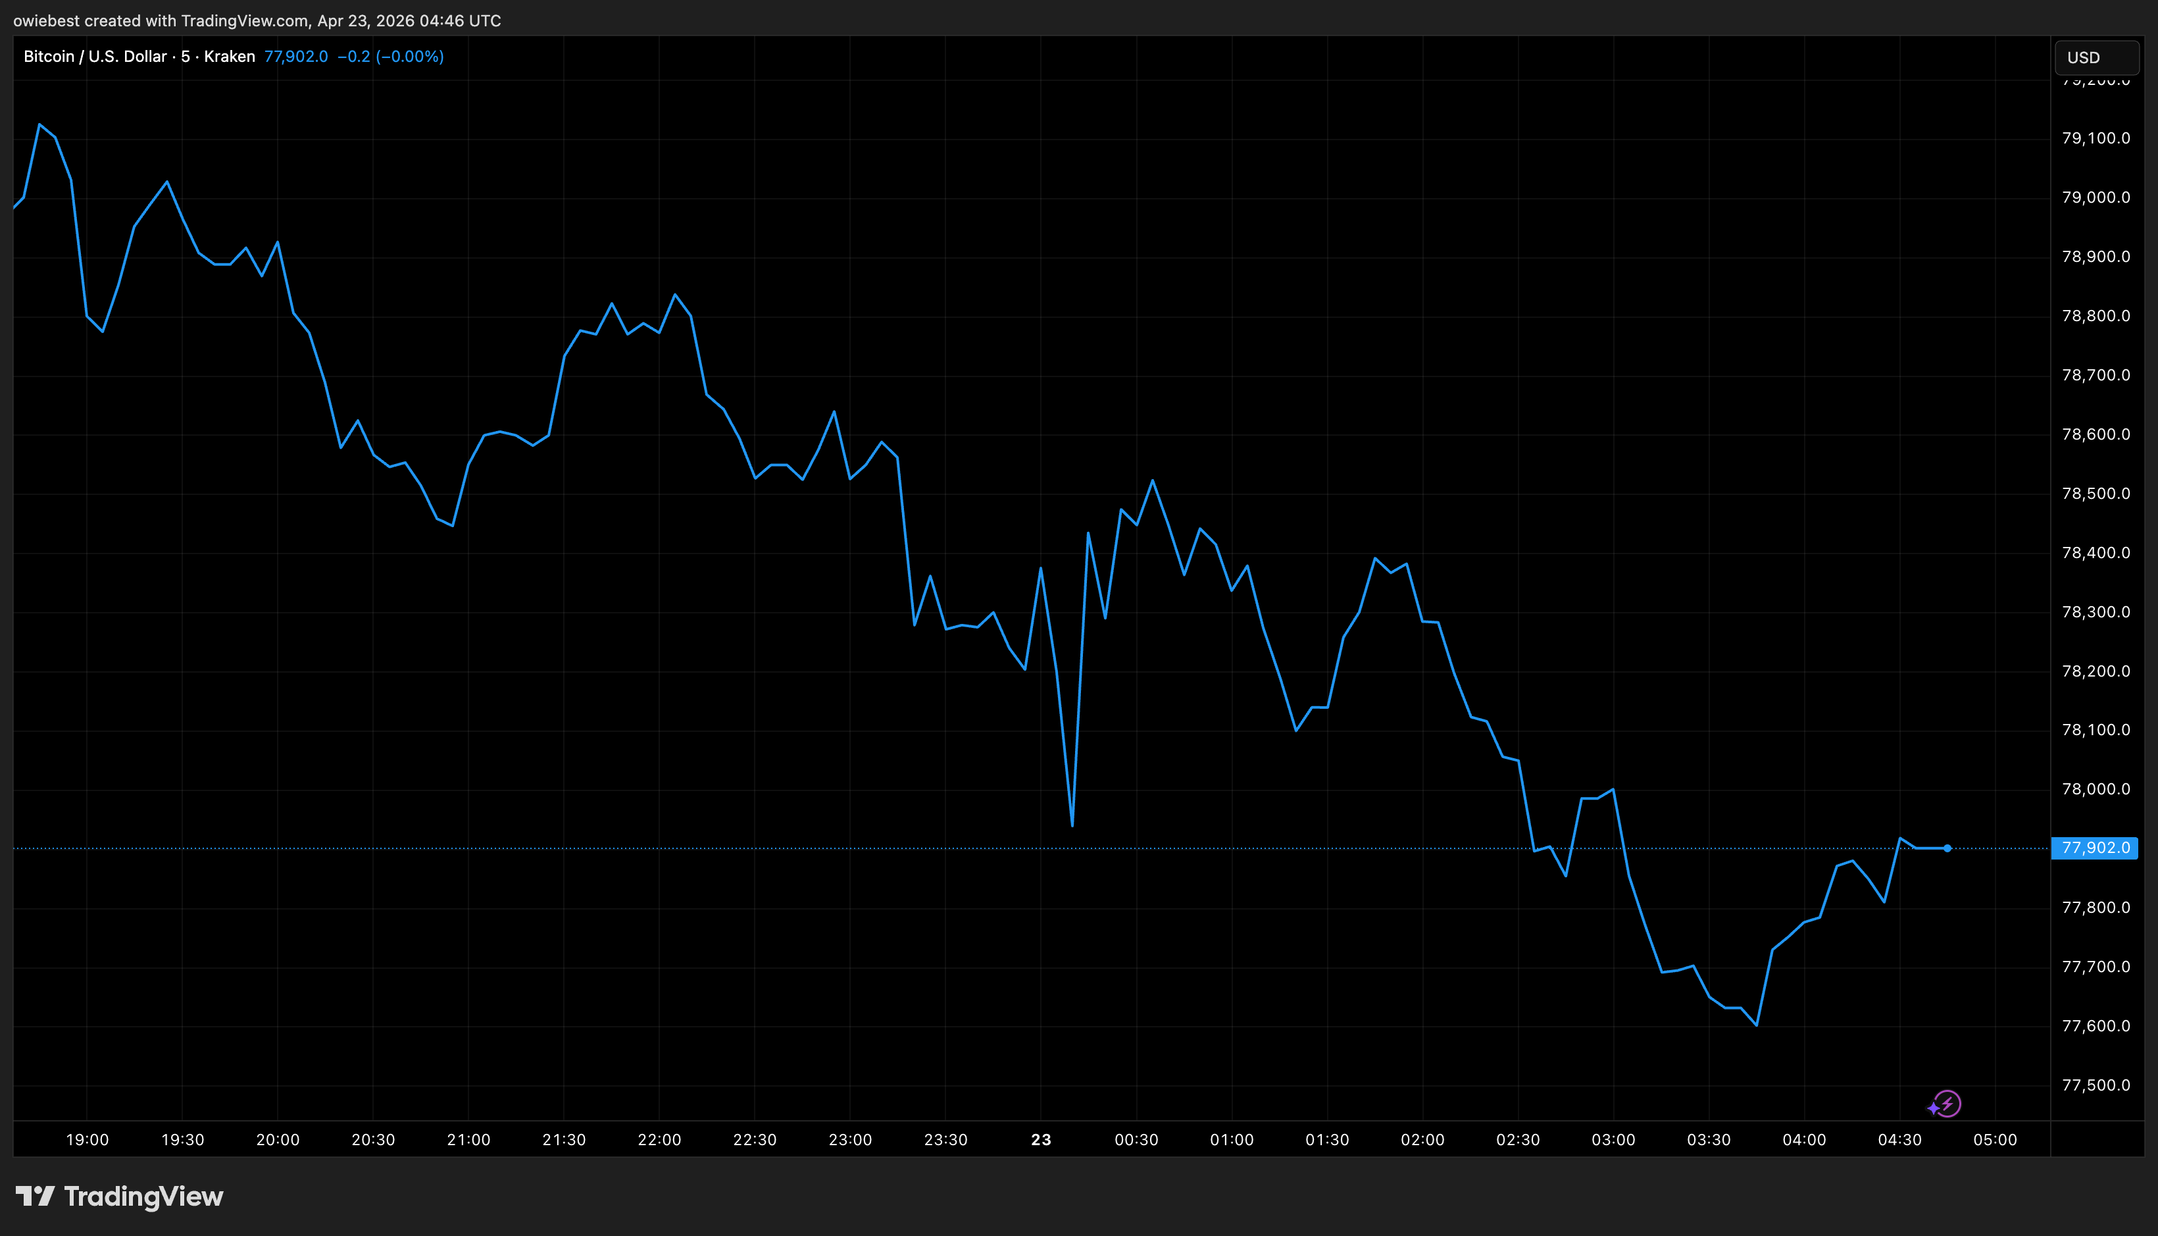Click the Bitcoin / U.S. Dollar symbol title
The image size is (2158, 1236).
(95, 57)
